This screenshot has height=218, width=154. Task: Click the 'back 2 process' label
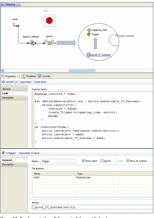click(x=126, y=36)
